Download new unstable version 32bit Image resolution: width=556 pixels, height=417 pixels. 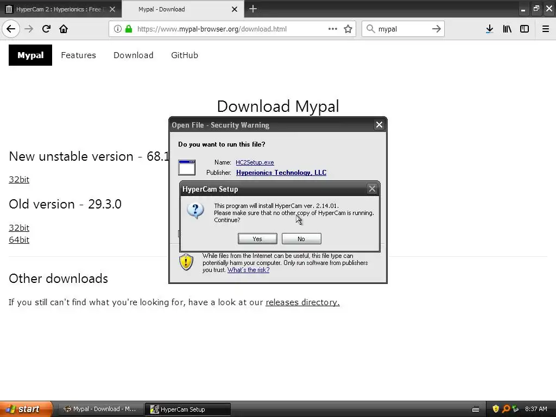(19, 179)
